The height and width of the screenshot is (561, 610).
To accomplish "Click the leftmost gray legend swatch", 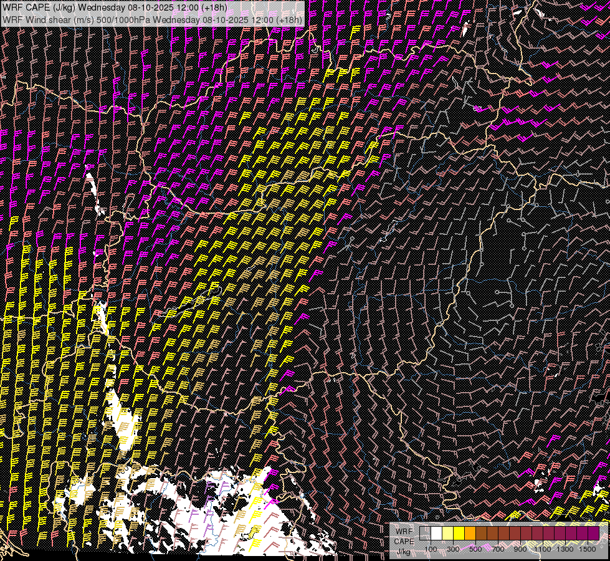I will pos(425,533).
